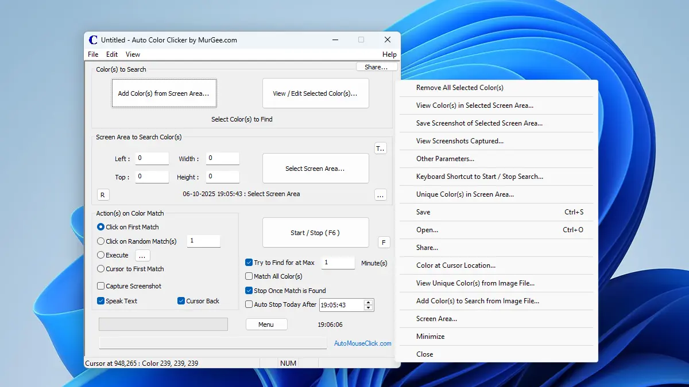Screen dimensions: 689x387
Task: Click the Auto Color Clicker title bar icon
Action: pyautogui.click(x=93, y=40)
